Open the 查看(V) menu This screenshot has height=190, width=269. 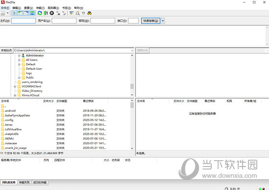click(x=28, y=8)
